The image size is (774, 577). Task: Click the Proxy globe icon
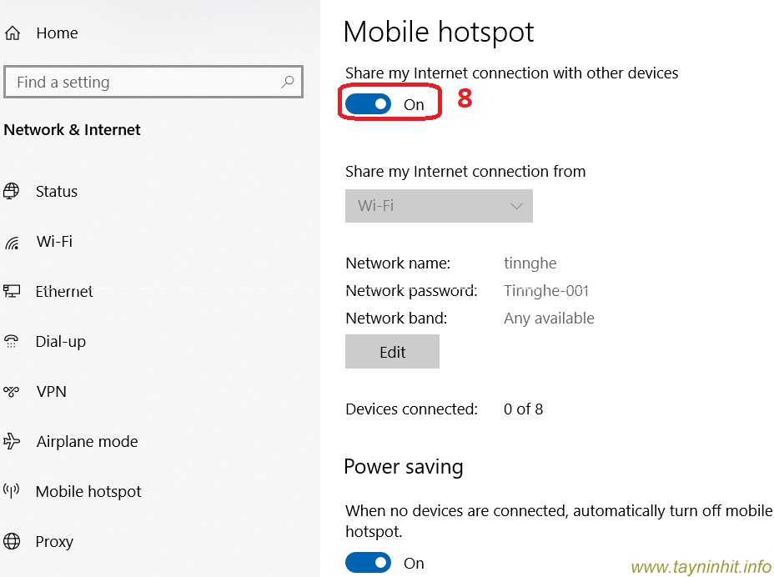[x=12, y=541]
